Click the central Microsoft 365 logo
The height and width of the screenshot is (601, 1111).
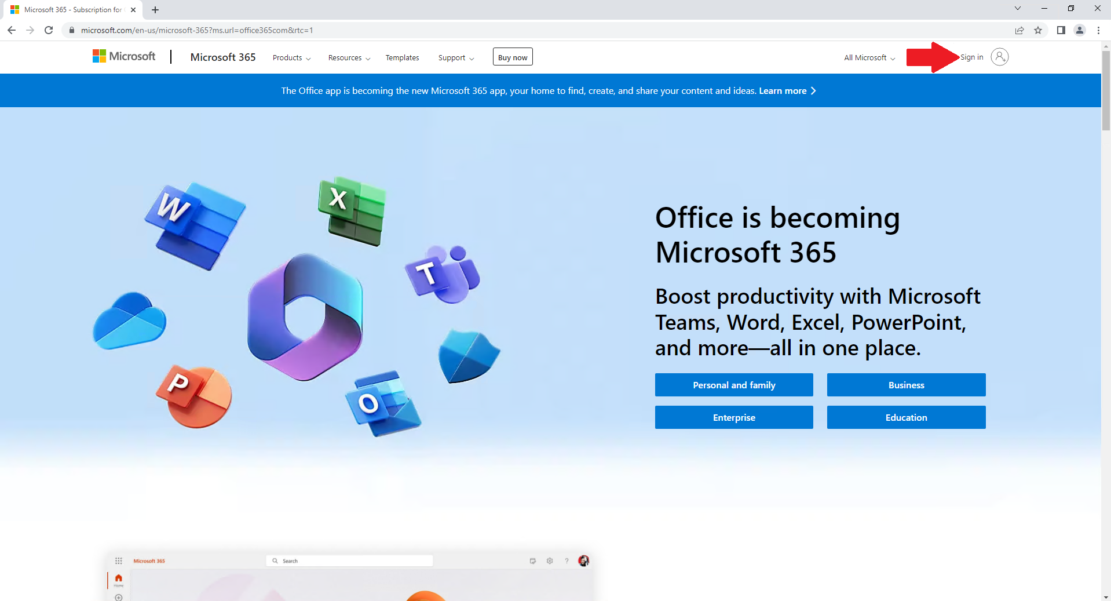click(305, 317)
